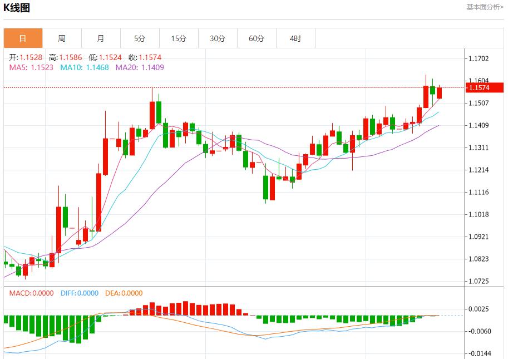Image resolution: width=508 pixels, height=359 pixels.
Task: Open the 月 monthly chart tab
Action: pyautogui.click(x=101, y=38)
